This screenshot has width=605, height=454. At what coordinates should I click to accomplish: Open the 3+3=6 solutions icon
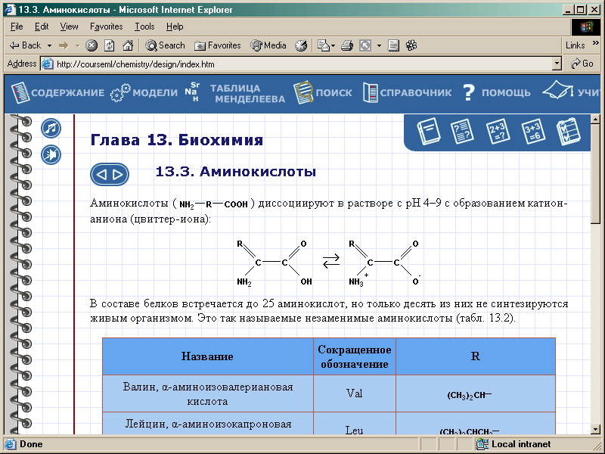533,131
